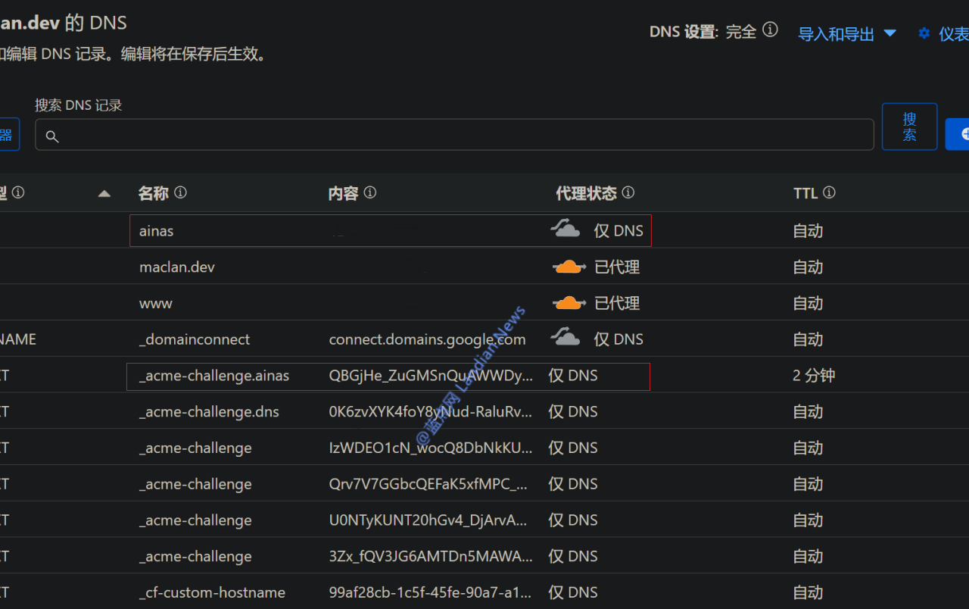Click the 0K6zvXYK4foY8yNud content value
This screenshot has width=969, height=609.
coord(431,412)
